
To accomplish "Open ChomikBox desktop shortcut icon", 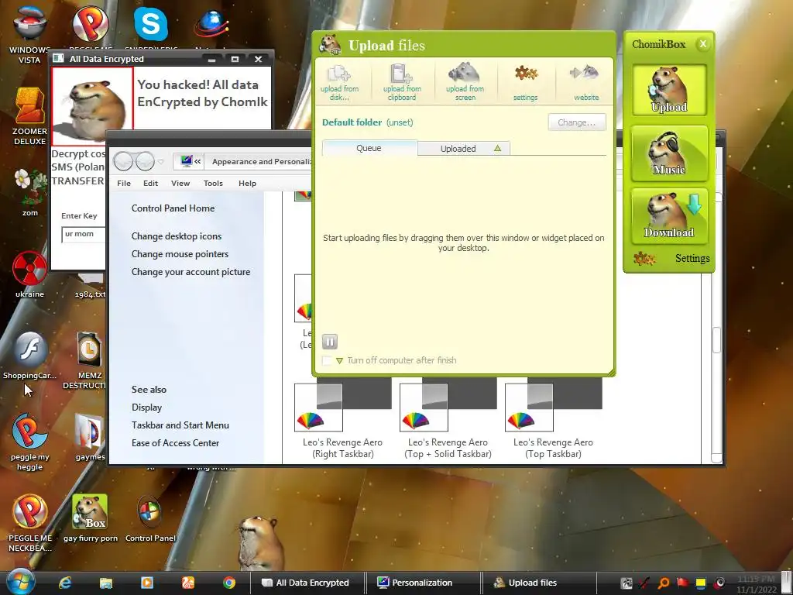I will tap(90, 518).
